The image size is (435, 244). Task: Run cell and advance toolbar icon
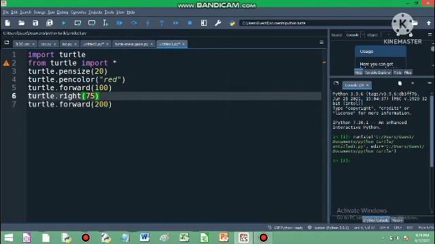click(x=92, y=23)
